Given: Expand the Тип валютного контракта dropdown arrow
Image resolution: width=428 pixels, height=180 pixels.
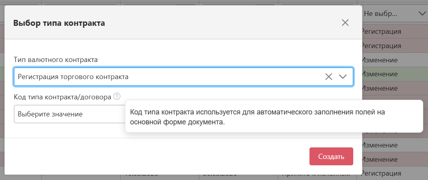Looking at the screenshot, I should [343, 77].
